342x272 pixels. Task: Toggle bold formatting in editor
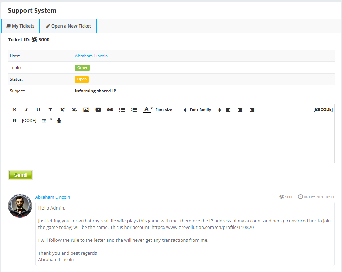click(x=14, y=110)
